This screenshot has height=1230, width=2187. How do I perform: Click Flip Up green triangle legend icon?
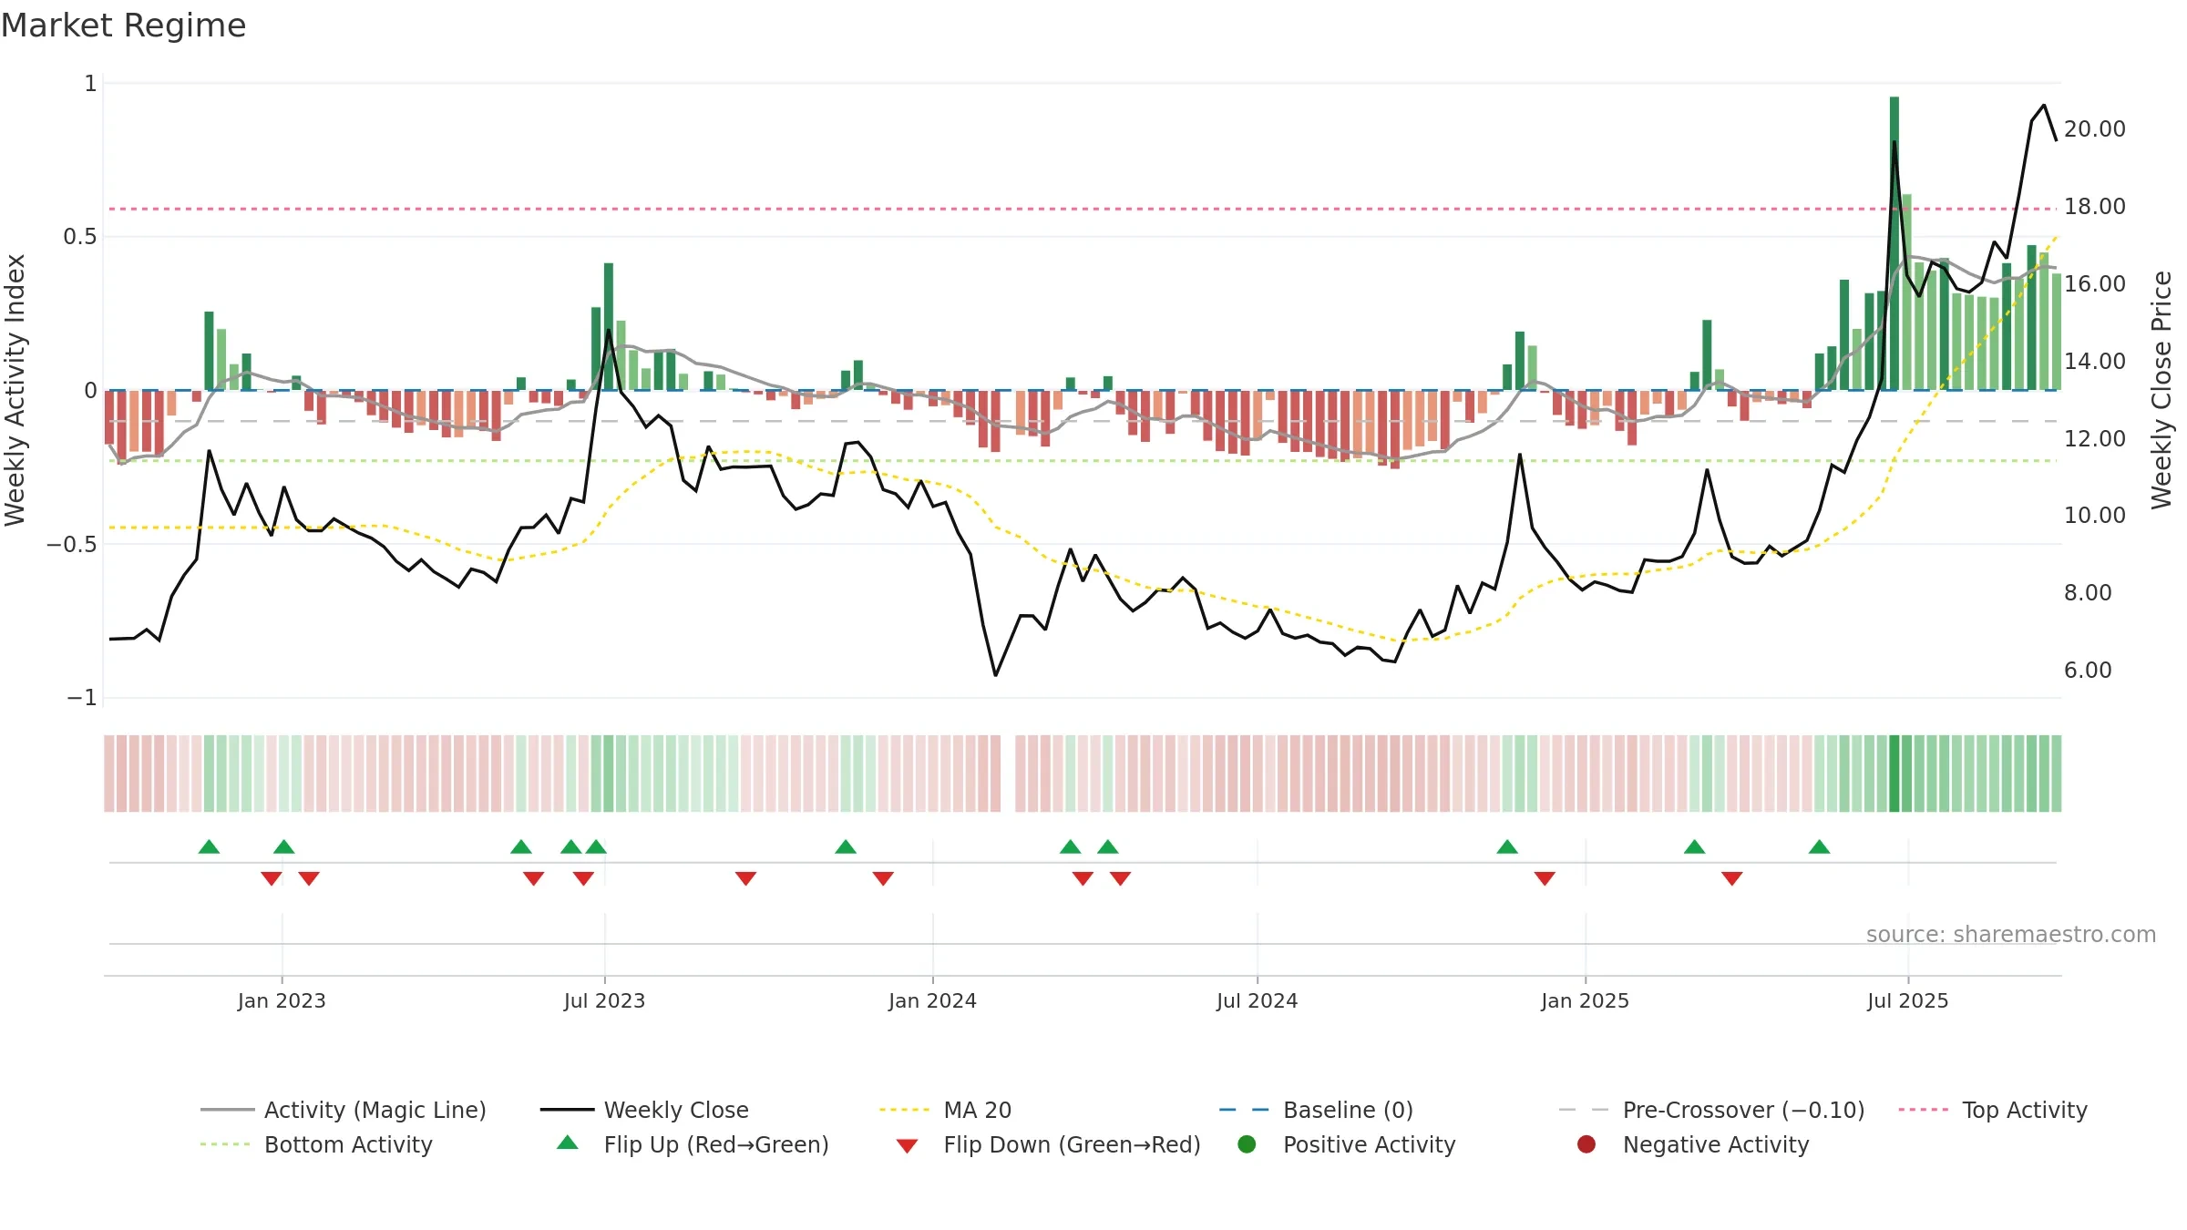(568, 1143)
